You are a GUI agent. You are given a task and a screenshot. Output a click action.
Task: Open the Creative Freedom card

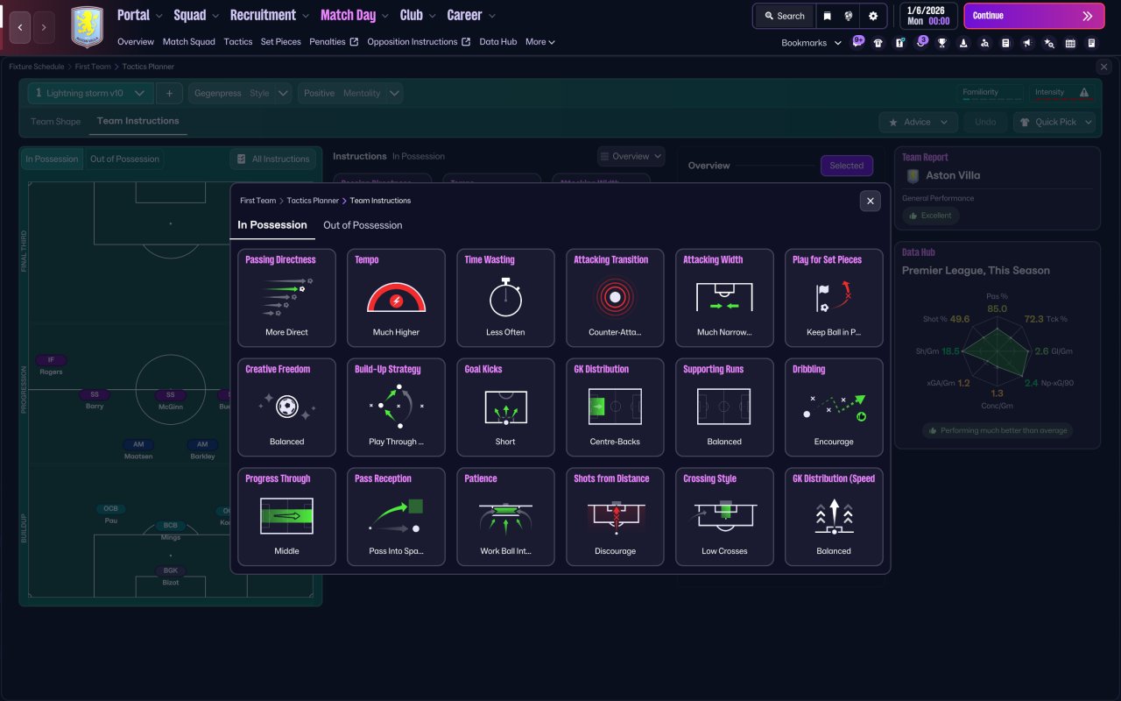(286, 407)
